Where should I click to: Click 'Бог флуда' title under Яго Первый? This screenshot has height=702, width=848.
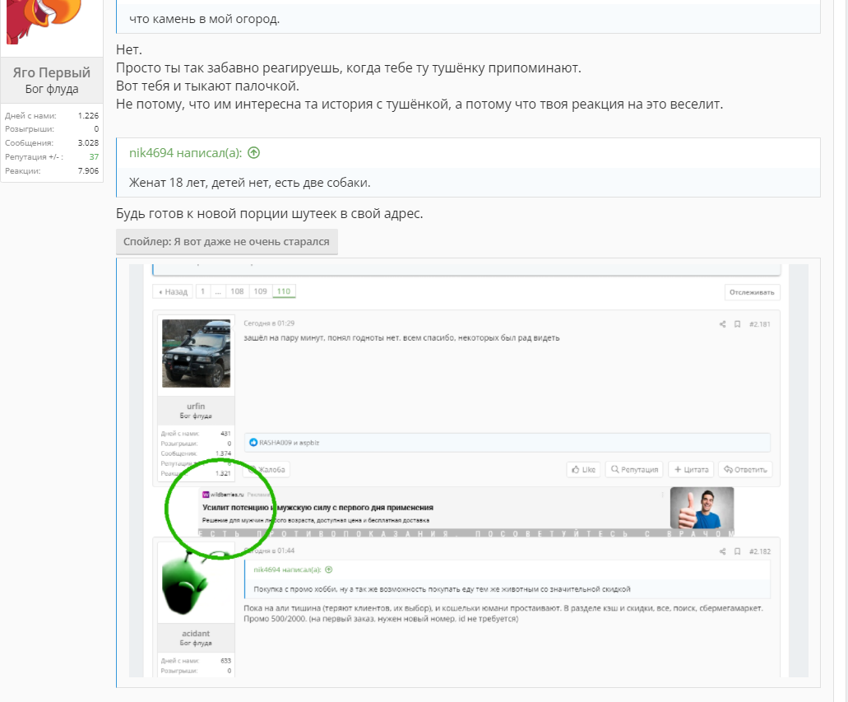[52, 89]
